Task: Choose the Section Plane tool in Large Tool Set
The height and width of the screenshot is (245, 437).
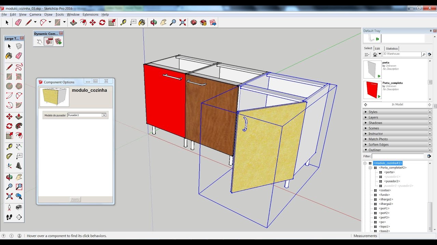Action: pyautogui.click(x=19, y=217)
